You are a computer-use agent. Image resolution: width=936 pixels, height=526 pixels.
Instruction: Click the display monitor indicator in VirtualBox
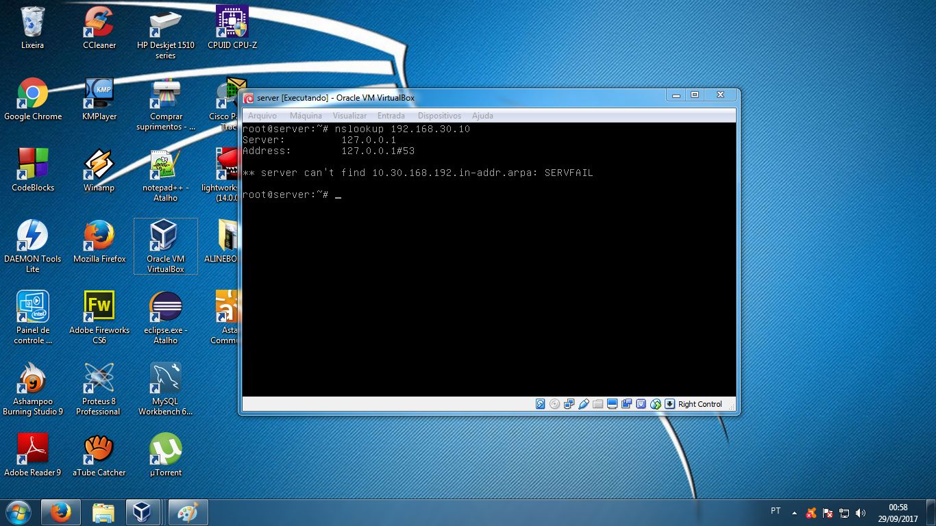click(613, 404)
